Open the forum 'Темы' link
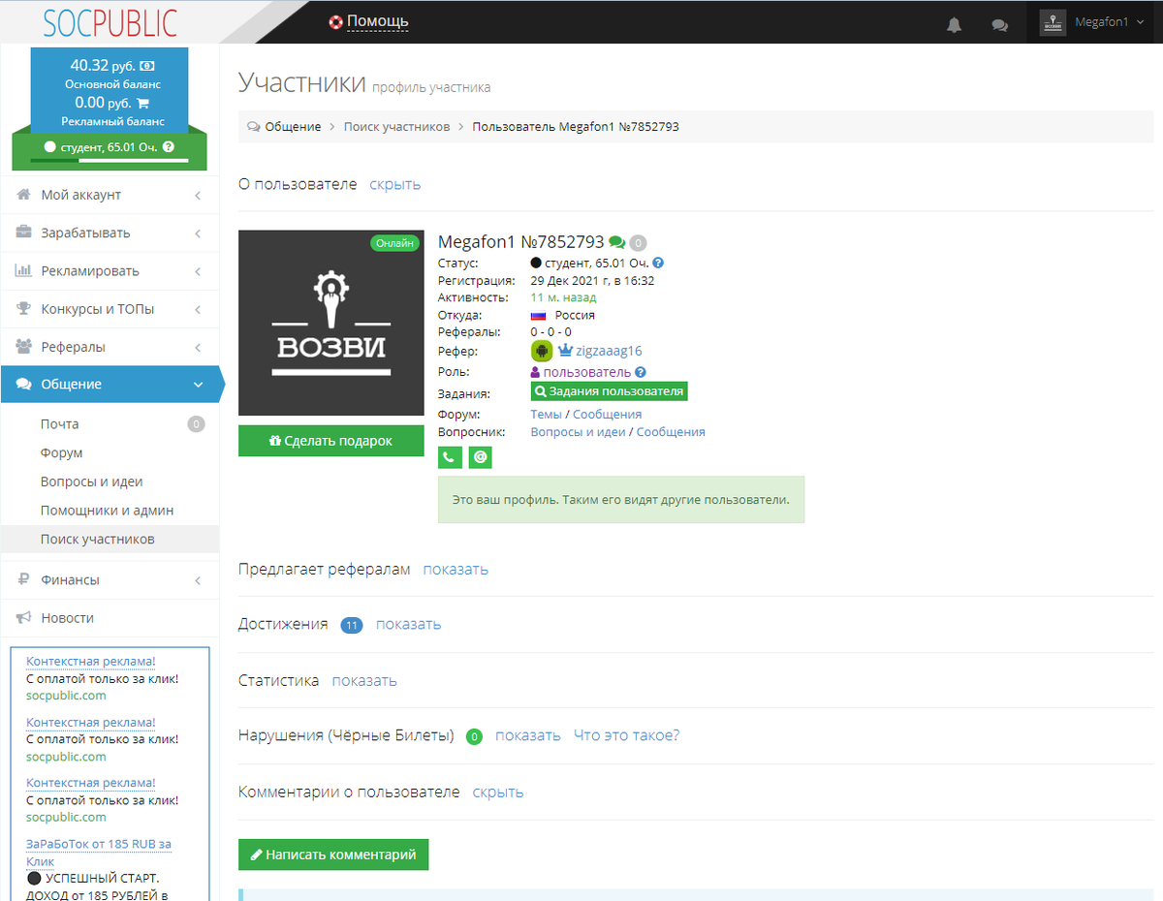This screenshot has width=1163, height=901. (546, 414)
